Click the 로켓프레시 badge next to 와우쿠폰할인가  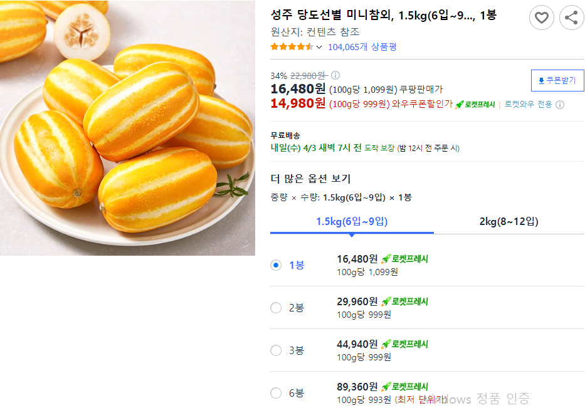(x=475, y=105)
